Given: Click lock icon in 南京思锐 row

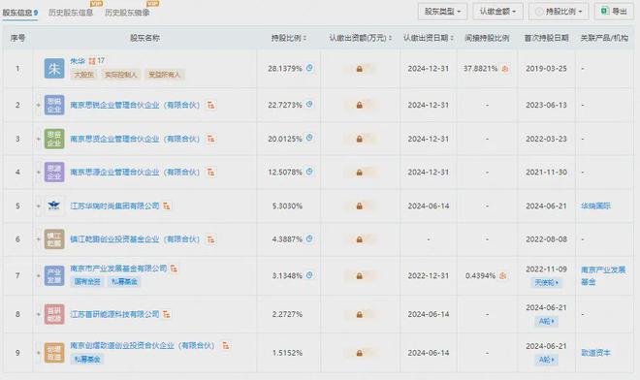Looking at the screenshot, I should [x=359, y=105].
